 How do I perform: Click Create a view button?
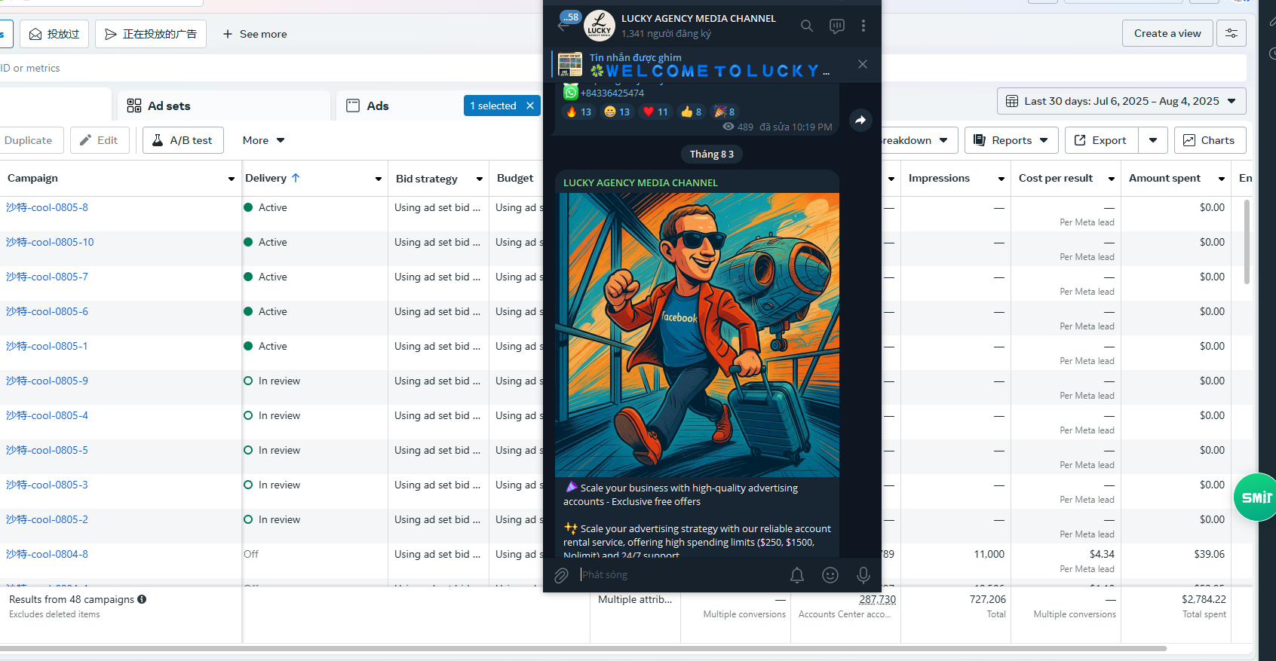point(1167,33)
